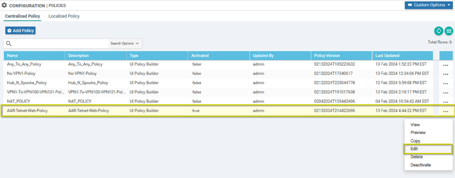Click the No-VPN1-Policy description cell
This screenshot has height=178, width=455.
[x=82, y=73]
